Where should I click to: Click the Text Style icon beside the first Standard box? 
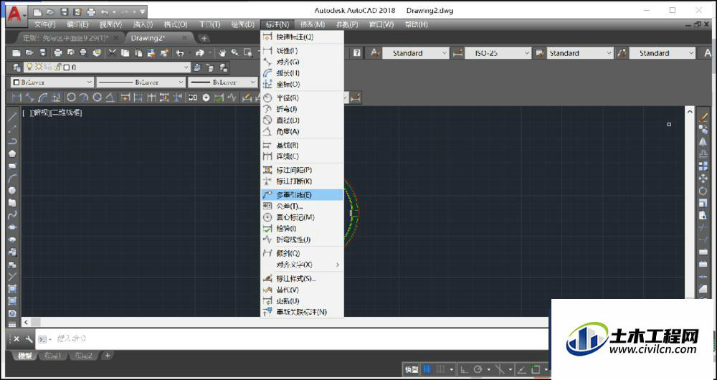(x=375, y=53)
